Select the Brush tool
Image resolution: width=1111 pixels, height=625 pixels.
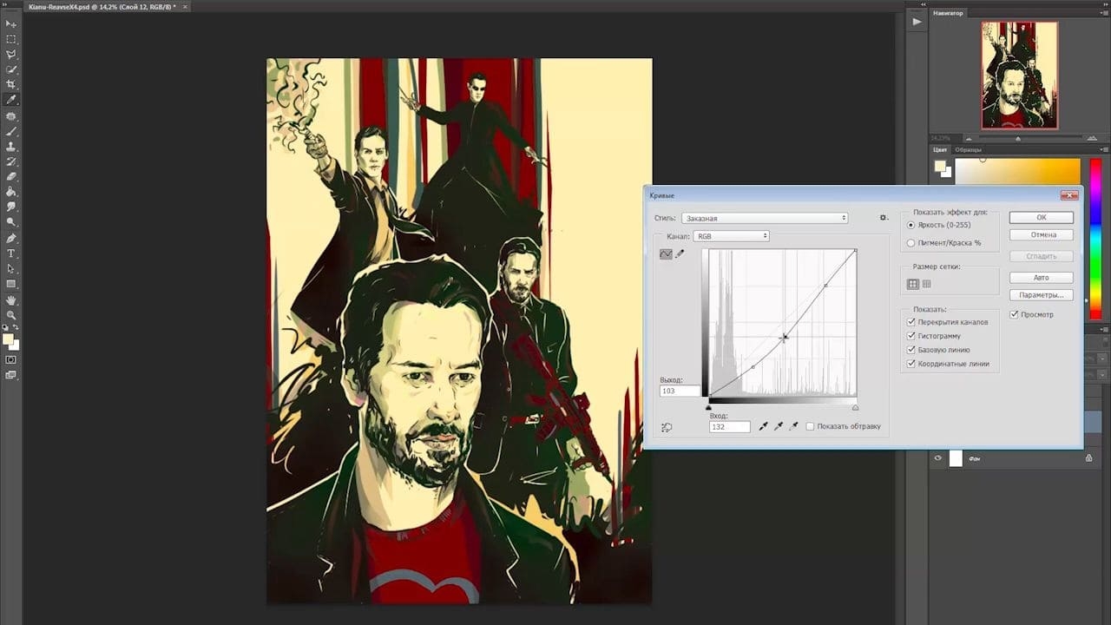[x=11, y=131]
